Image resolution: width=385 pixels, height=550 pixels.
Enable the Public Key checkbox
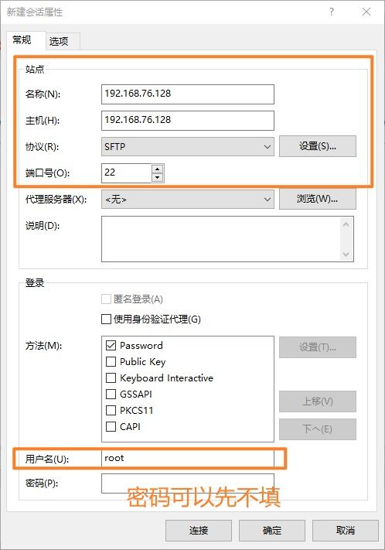click(111, 362)
